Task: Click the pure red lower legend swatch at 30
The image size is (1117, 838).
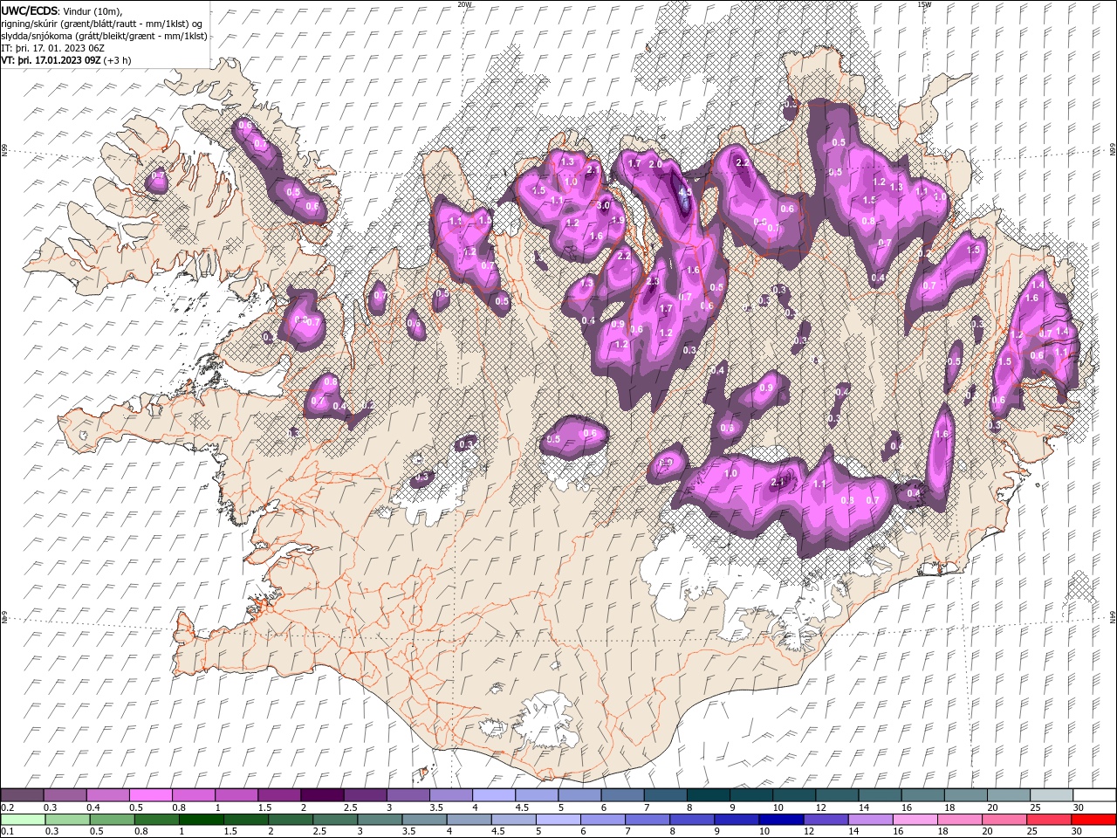Action: point(1093,820)
